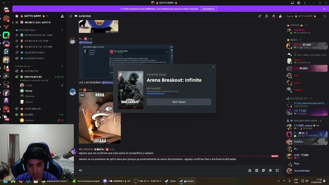
Task: Open El Oso Abandonado member entry
Action: point(307,104)
